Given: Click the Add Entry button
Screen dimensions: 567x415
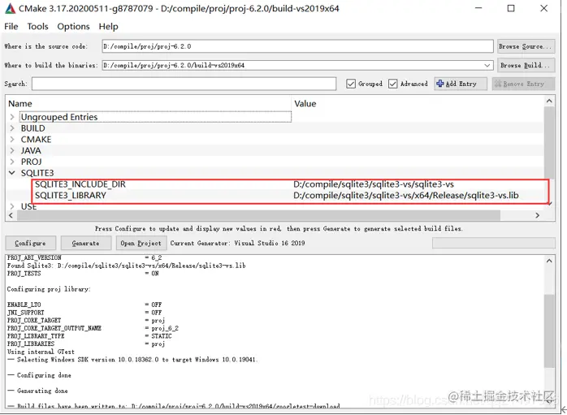Looking at the screenshot, I should click(x=461, y=84).
